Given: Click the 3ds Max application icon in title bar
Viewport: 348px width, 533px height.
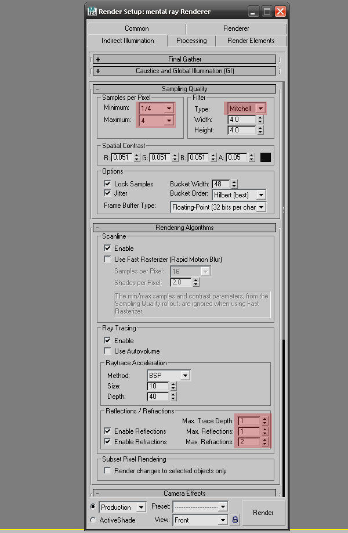Looking at the screenshot, I should click(92, 11).
